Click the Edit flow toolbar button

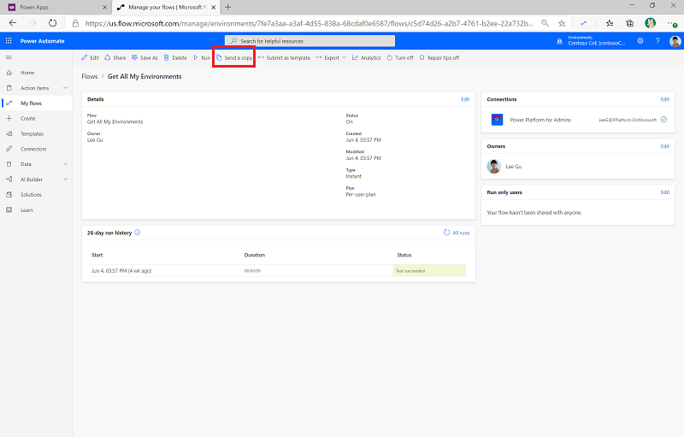pyautogui.click(x=91, y=57)
